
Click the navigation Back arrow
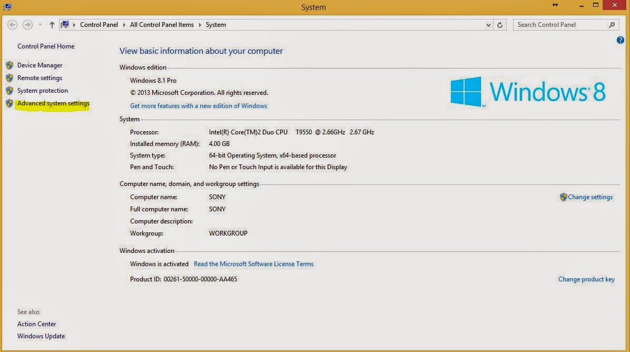click(12, 24)
